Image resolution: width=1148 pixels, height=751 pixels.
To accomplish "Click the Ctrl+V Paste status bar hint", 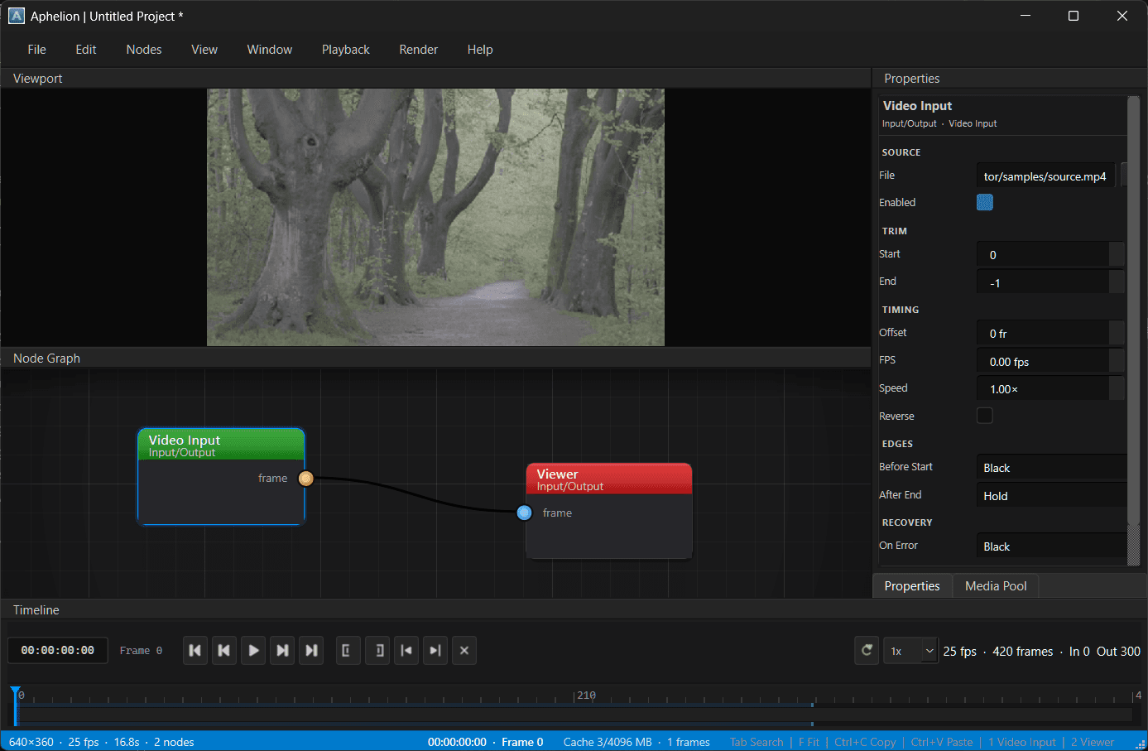I will [x=942, y=742].
